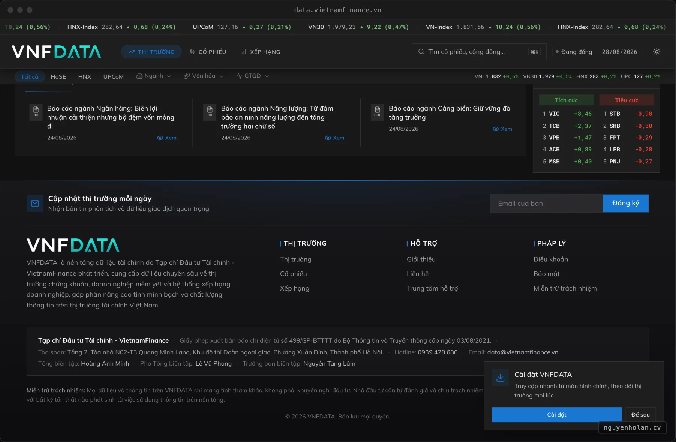The image size is (676, 442).
Task: Select the HoSE exchange filter
Action: 58,76
